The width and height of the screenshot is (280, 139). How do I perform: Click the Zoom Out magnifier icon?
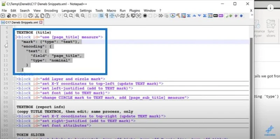point(83,16)
